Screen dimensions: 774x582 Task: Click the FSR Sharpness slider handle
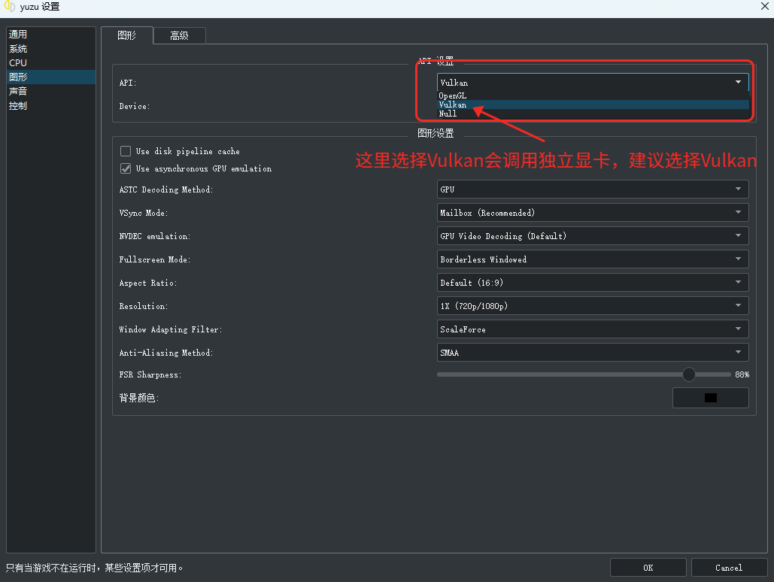(688, 374)
